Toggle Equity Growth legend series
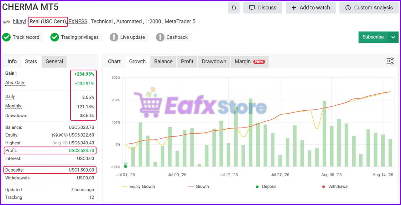 point(138,187)
